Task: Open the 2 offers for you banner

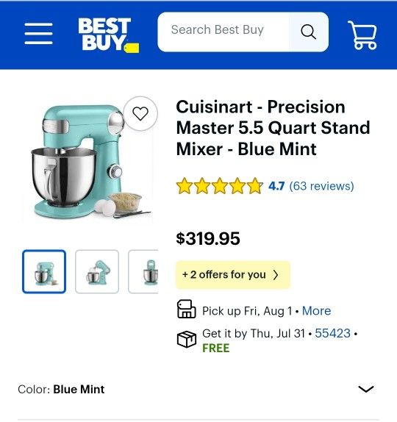Action: (233, 275)
